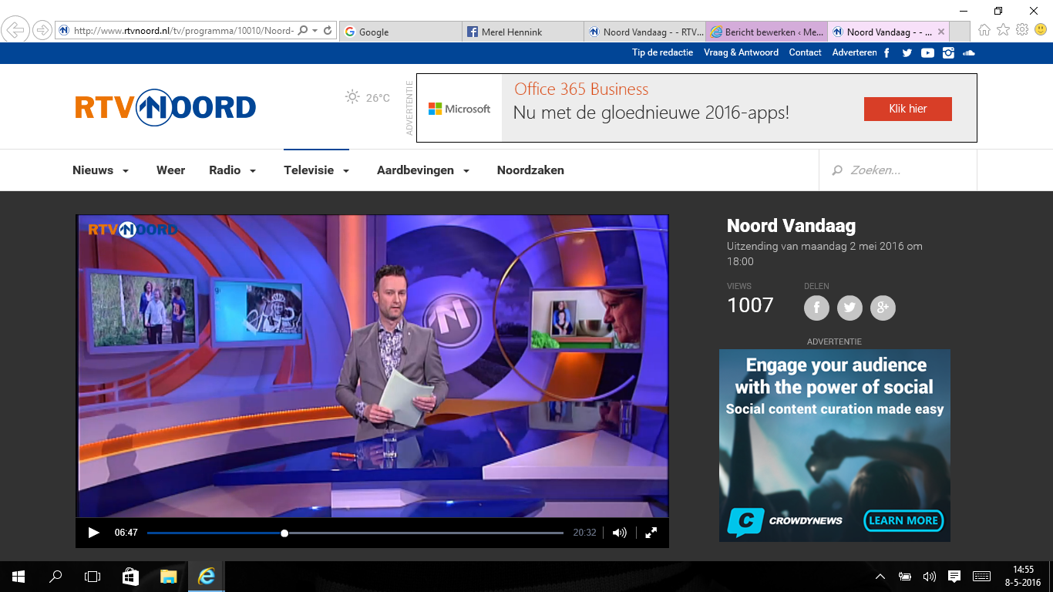This screenshot has width=1053, height=592.
Task: Open the Noordzaken menu item
Action: (x=530, y=170)
